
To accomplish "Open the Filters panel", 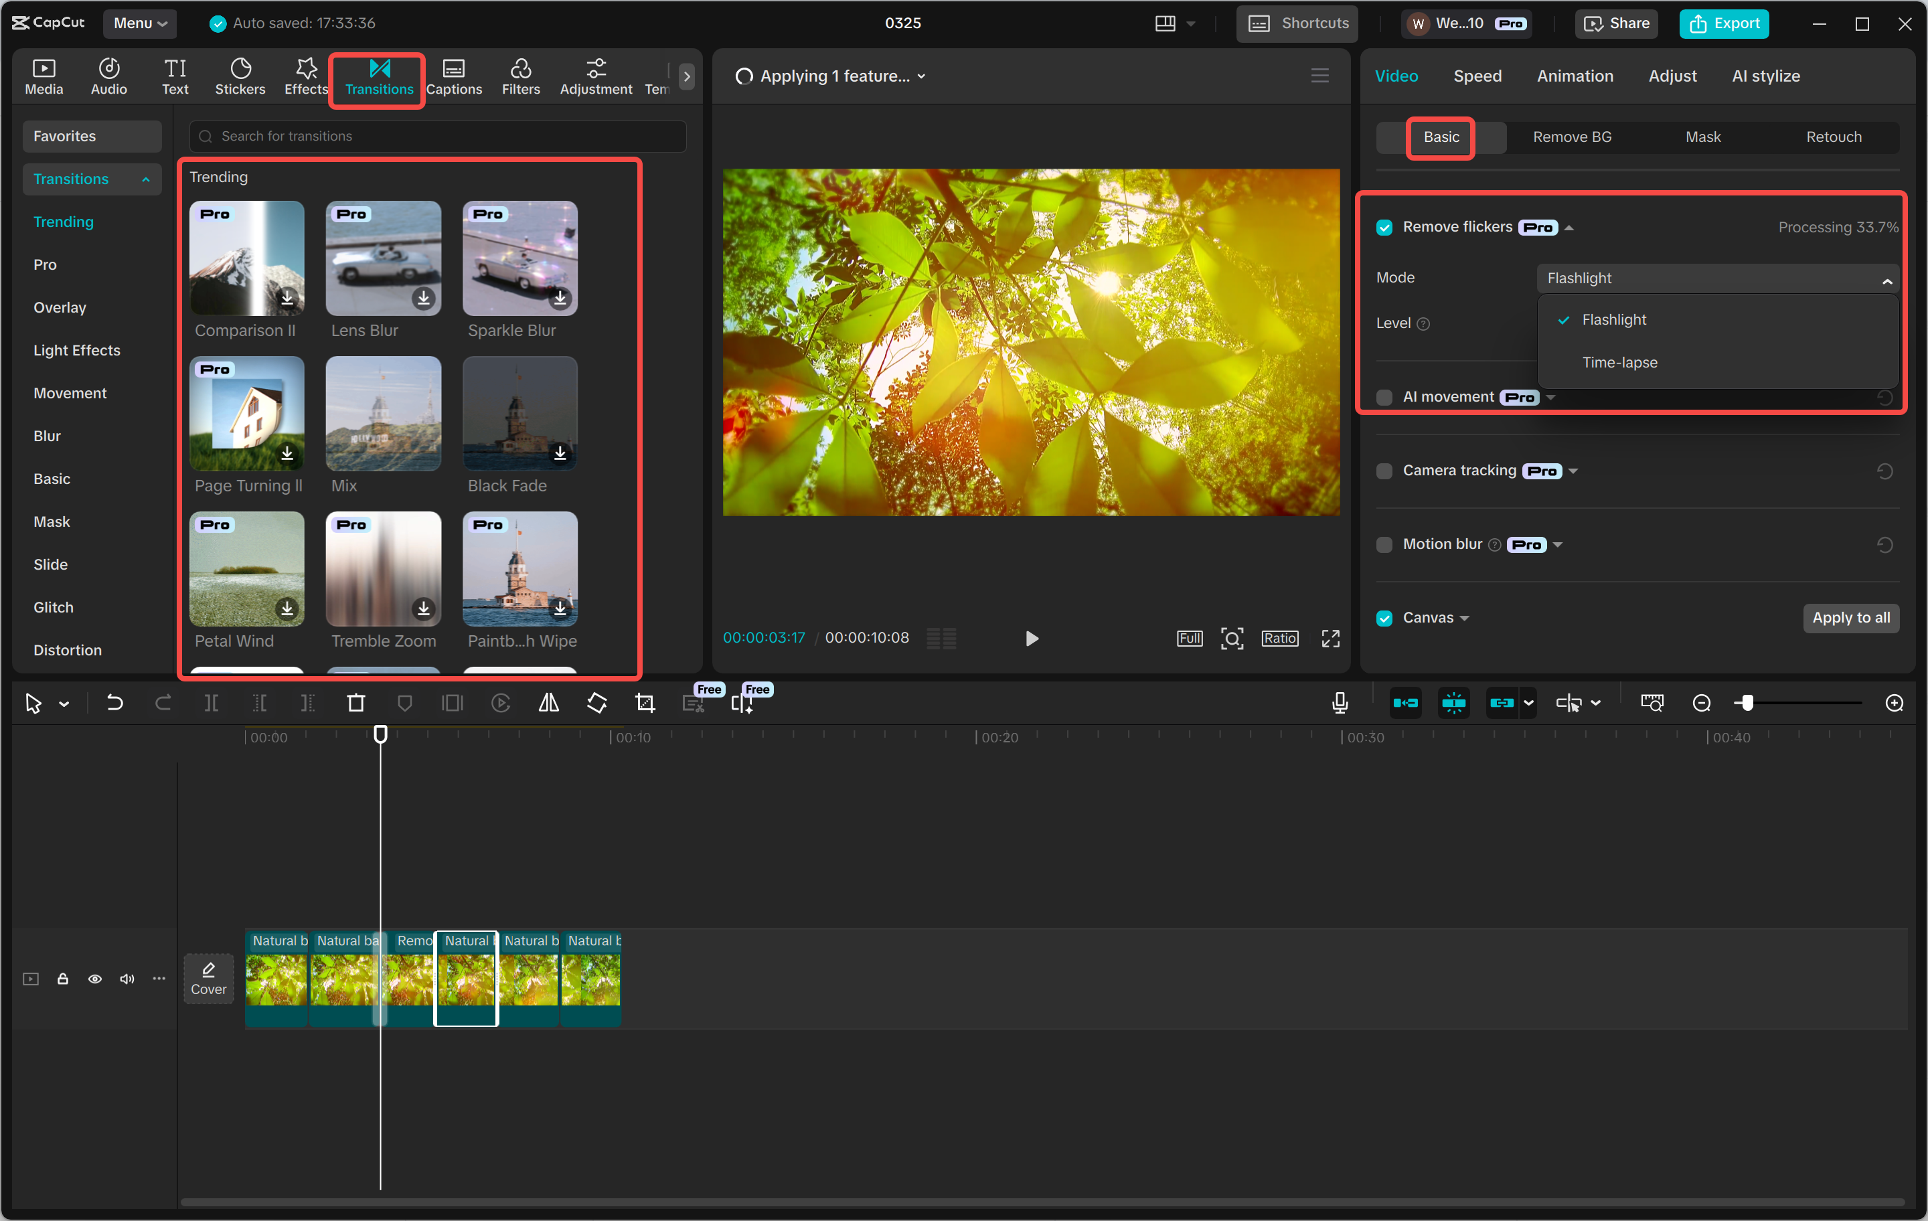I will [520, 77].
